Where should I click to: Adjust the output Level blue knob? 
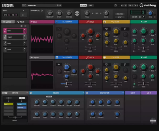[x=150, y=13]
